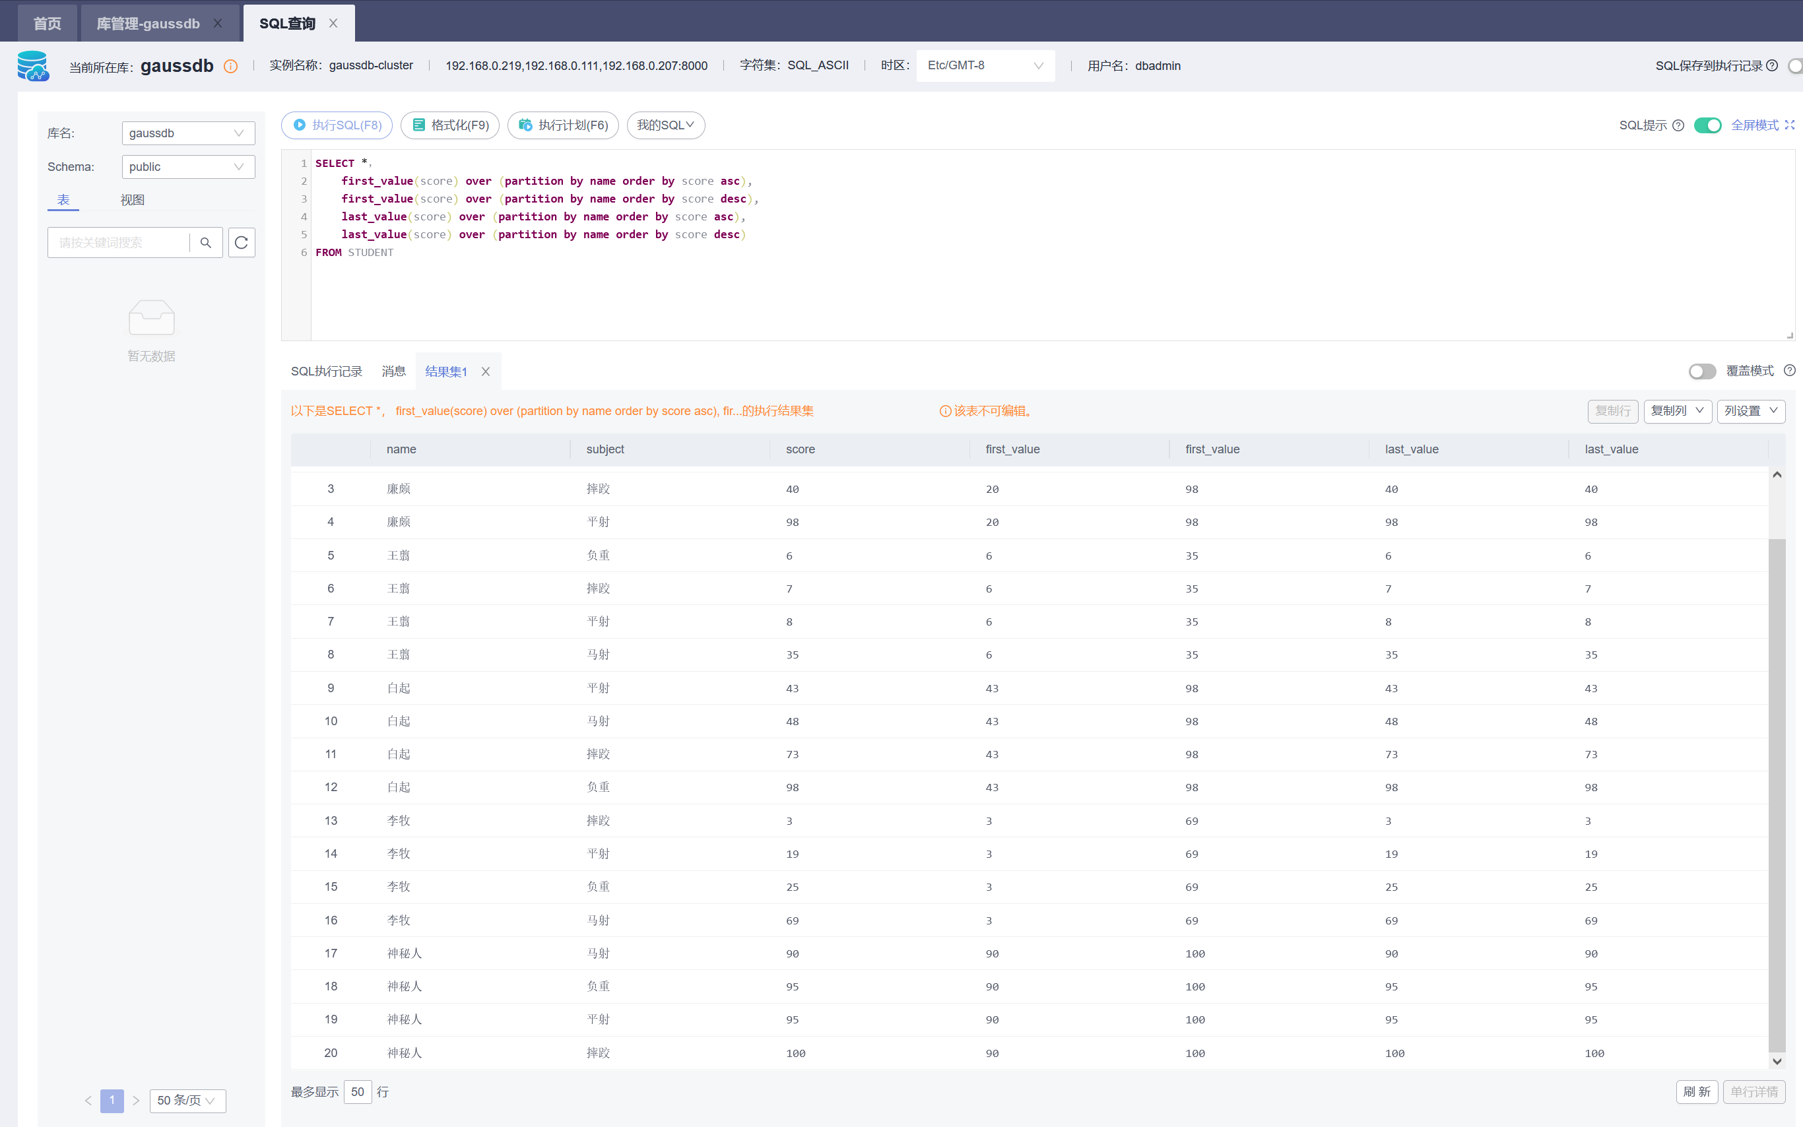Toggle SQL保存到执行记录 switch
The height and width of the screenshot is (1127, 1803).
[x=1796, y=65]
